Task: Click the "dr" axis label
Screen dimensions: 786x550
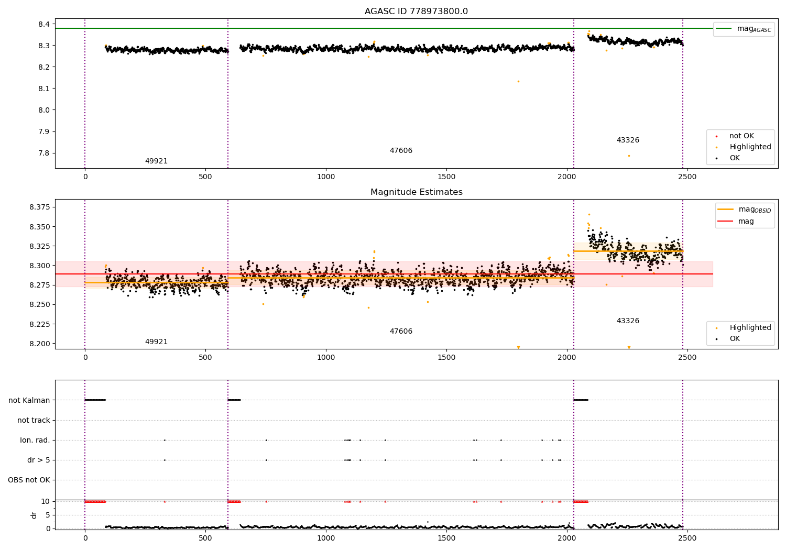Action: [34, 515]
